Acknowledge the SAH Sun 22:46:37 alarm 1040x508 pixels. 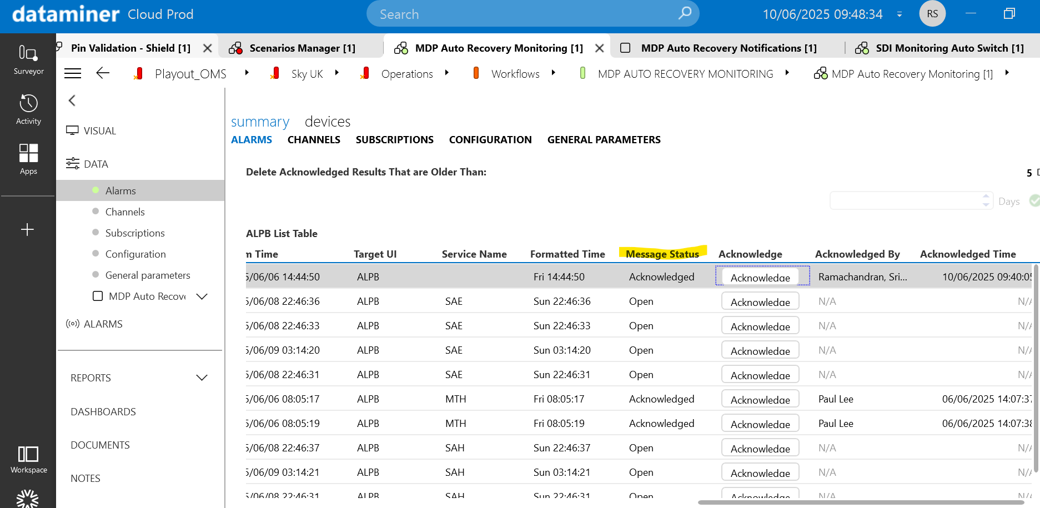coord(760,448)
